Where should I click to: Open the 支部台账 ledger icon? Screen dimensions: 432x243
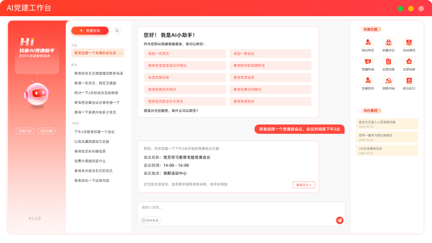click(388, 62)
